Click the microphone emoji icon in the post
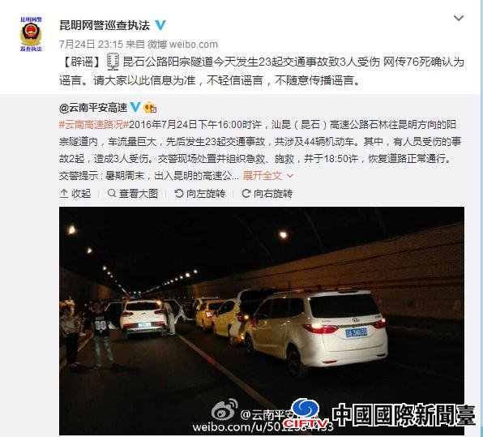483x437 pixels. [113, 62]
